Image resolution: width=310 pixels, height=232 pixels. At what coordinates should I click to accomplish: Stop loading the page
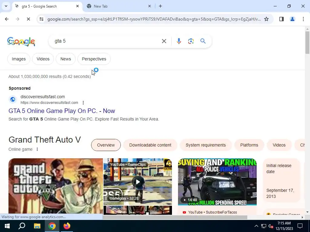click(x=28, y=19)
